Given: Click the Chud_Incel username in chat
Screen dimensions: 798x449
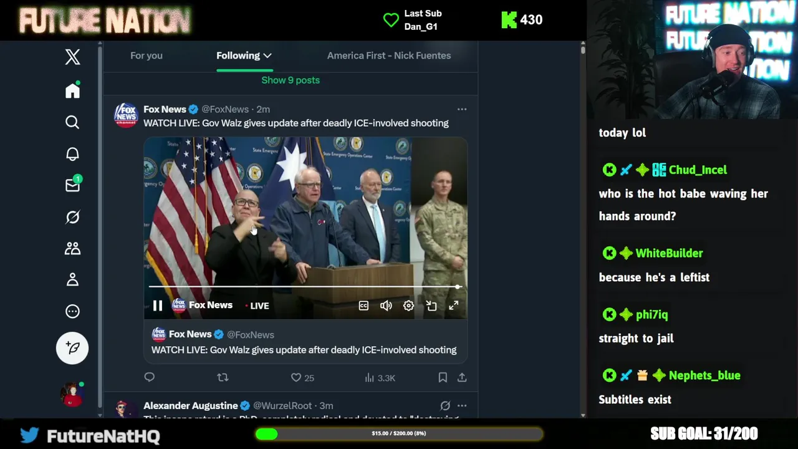Looking at the screenshot, I should click(698, 170).
